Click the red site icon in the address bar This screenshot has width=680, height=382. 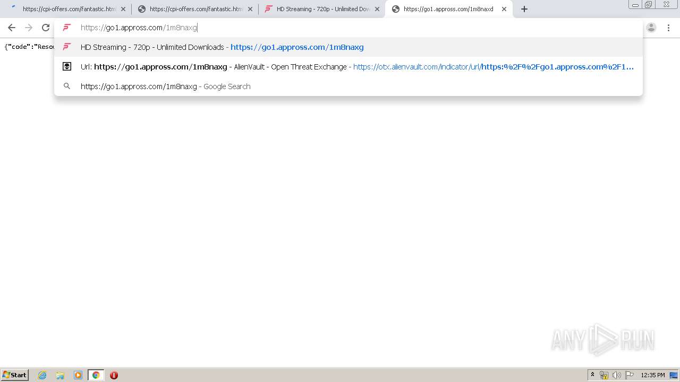point(67,28)
